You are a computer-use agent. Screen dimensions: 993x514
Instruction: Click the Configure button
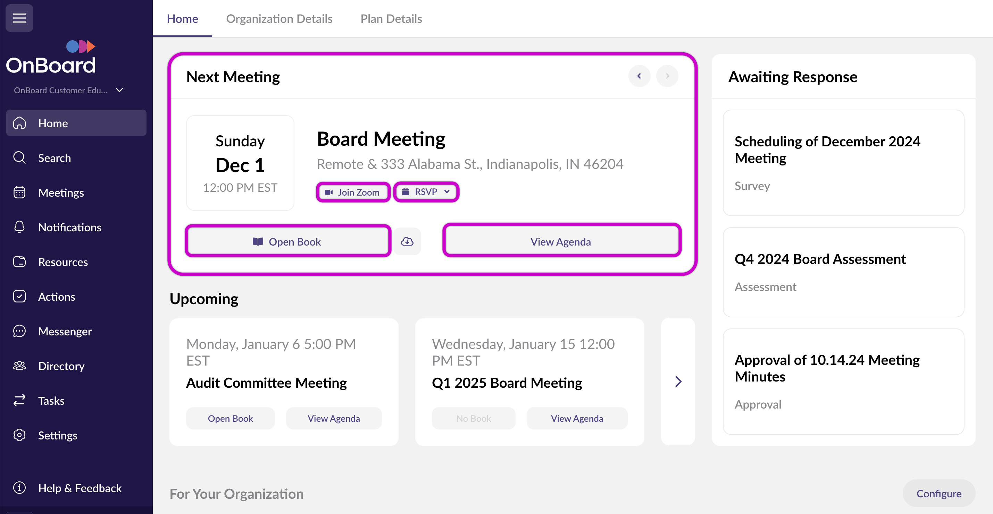938,493
